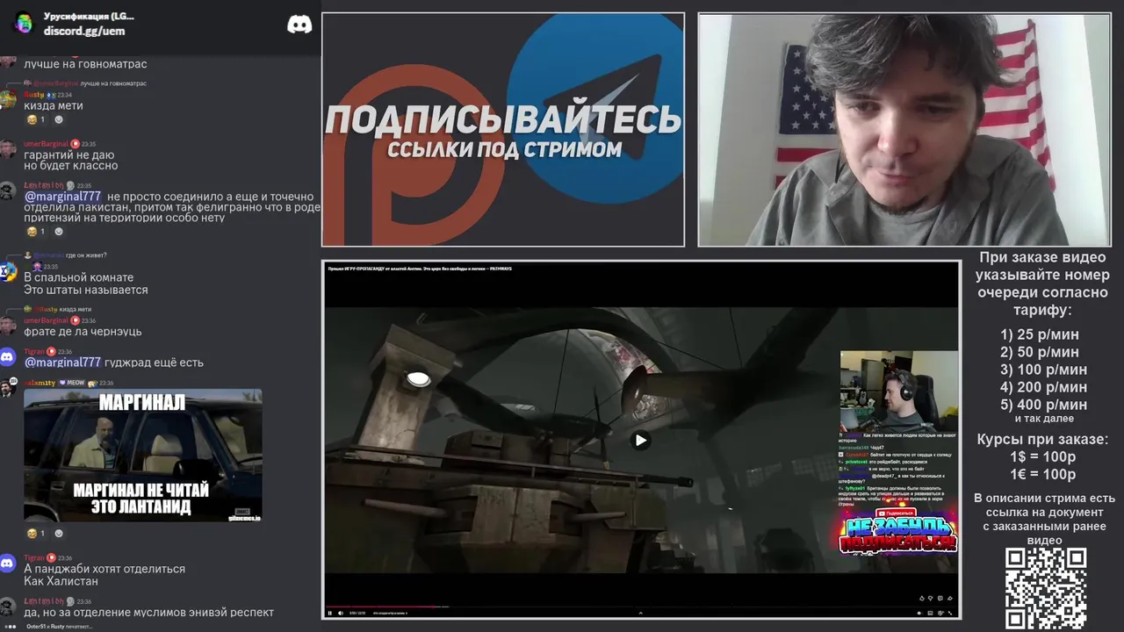Image resolution: width=1124 pixels, height=632 pixels.
Task: Open the МАРГИНАЛ meme image in chat
Action: pos(142,456)
